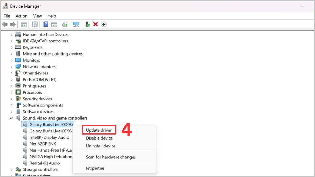The height and width of the screenshot is (177, 315).
Task: Open the Properties sheet toolbar icon
Action: click(x=35, y=24)
